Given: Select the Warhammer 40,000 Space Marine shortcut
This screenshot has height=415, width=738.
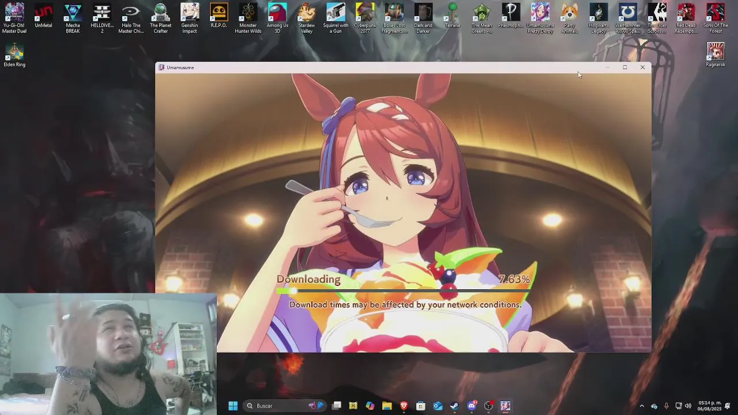Looking at the screenshot, I should pyautogui.click(x=628, y=18).
